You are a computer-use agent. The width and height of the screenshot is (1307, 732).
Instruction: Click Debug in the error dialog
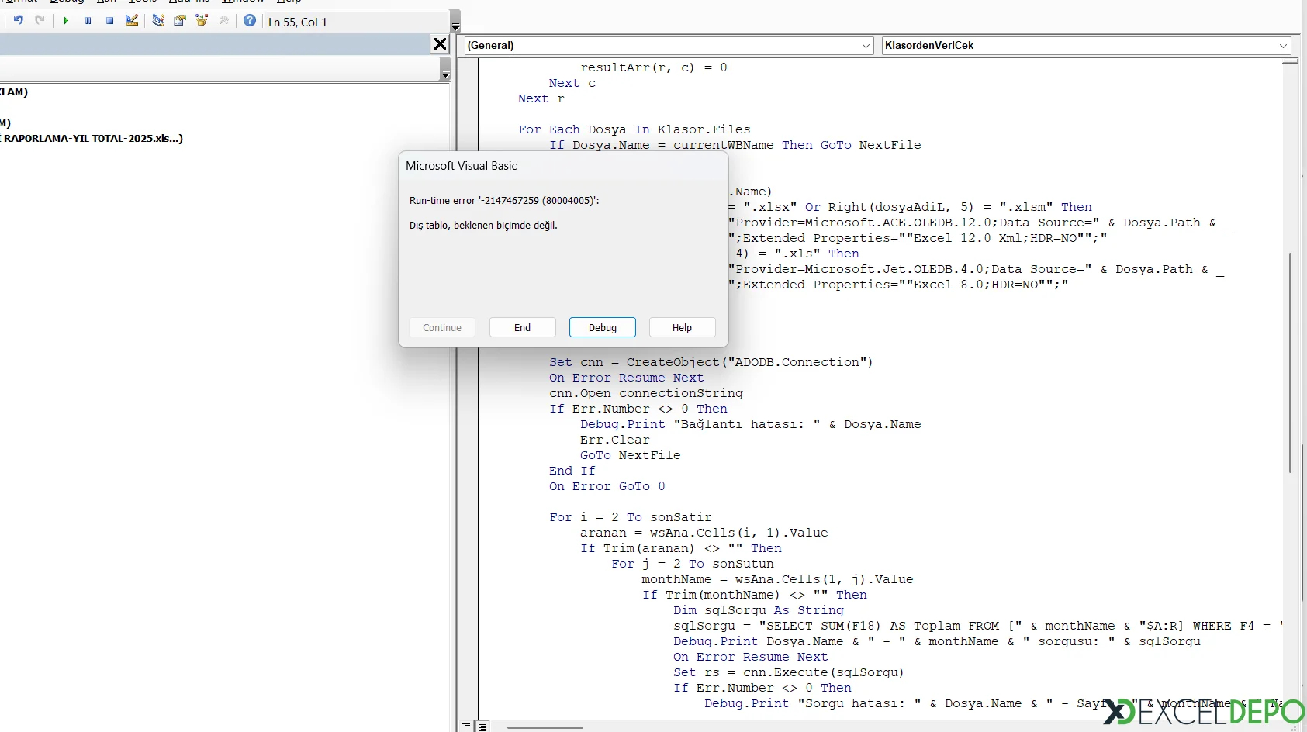point(603,328)
